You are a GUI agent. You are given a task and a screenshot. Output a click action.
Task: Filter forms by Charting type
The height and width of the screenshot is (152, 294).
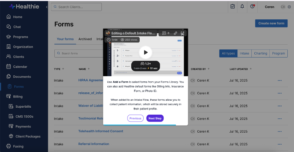click(261, 53)
